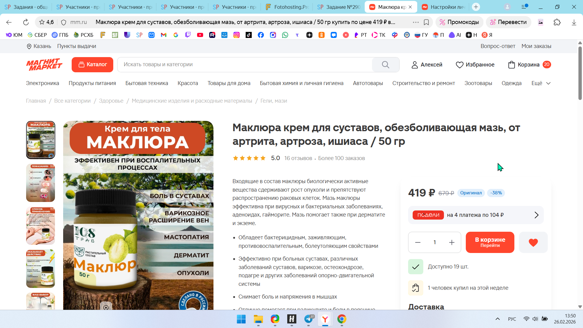Show hidden system tray icons

pyautogui.click(x=497, y=319)
